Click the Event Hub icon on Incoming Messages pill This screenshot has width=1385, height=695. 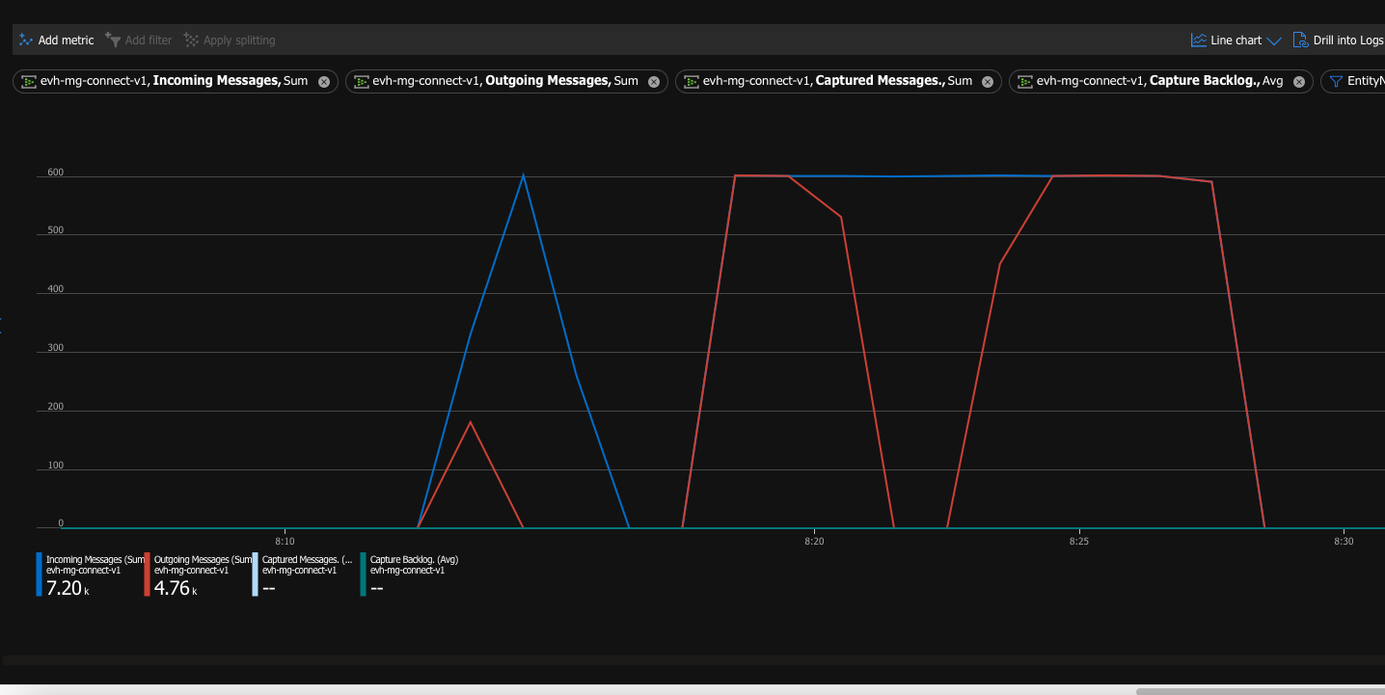28,81
